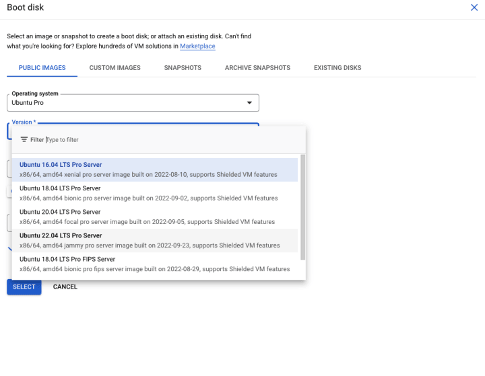Click the Ubuntu Pro operating system field
The width and height of the screenshot is (485, 376).
pyautogui.click(x=133, y=102)
